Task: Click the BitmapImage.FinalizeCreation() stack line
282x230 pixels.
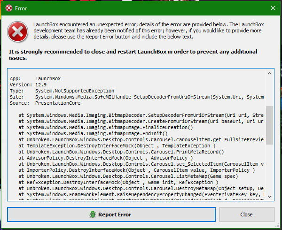Action: click(x=106, y=127)
